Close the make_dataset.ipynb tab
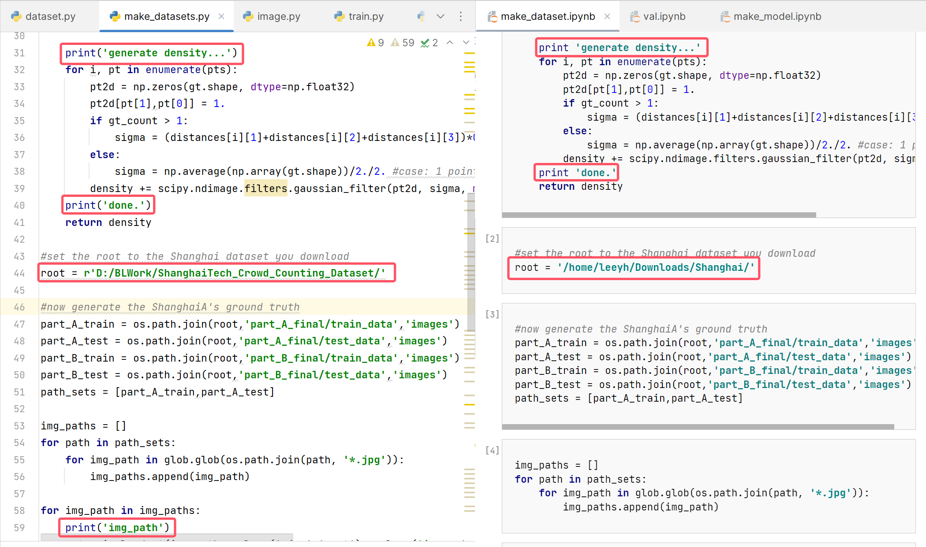926x547 pixels. click(607, 16)
